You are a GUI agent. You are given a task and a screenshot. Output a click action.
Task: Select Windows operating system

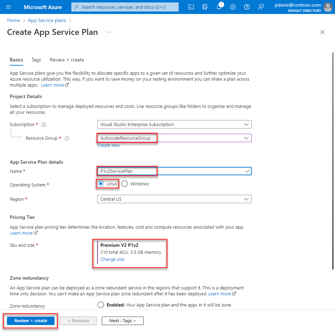pyautogui.click(x=124, y=184)
